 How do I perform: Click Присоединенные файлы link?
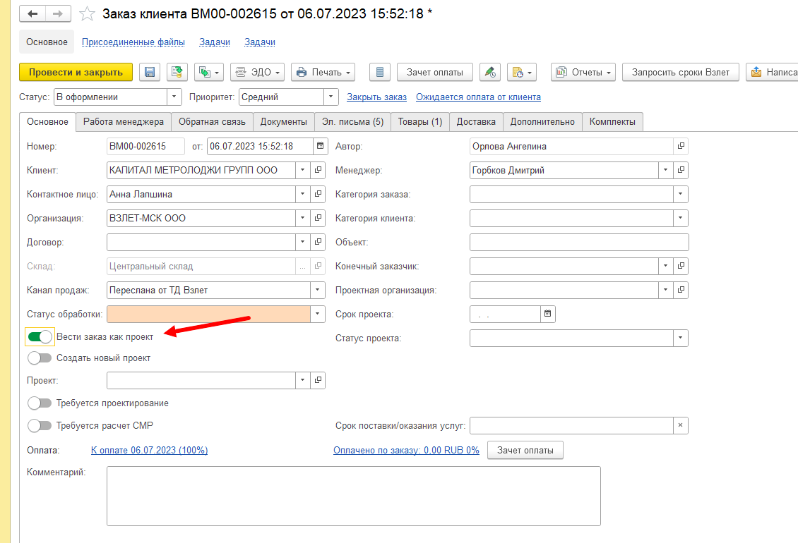pyautogui.click(x=133, y=42)
